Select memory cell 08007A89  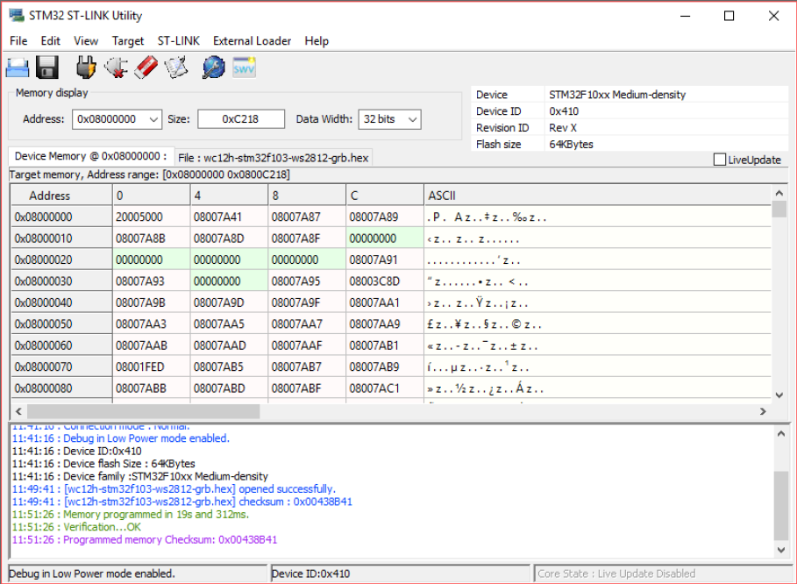pyautogui.click(x=385, y=217)
